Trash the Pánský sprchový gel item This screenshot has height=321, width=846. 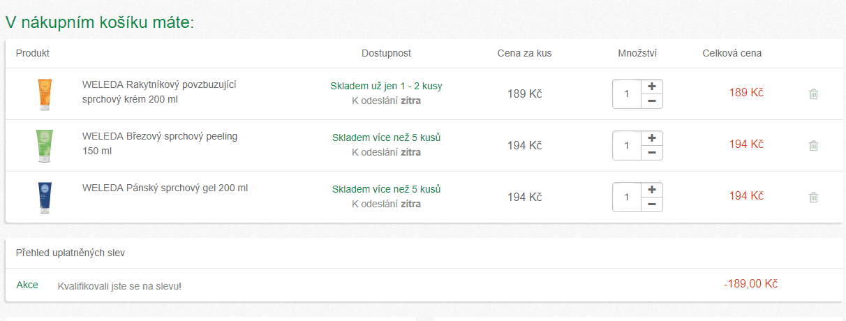pyautogui.click(x=813, y=197)
